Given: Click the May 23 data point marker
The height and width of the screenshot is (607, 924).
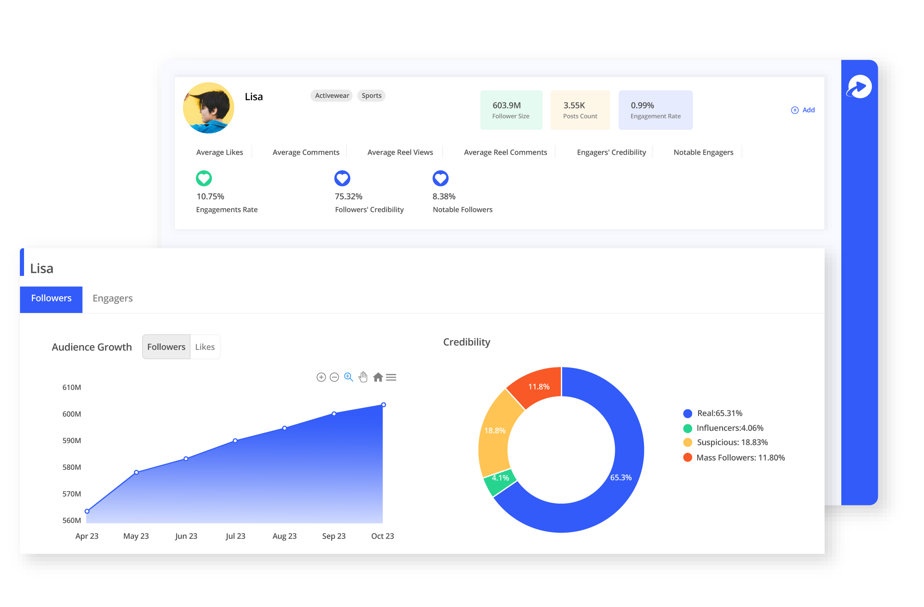Looking at the screenshot, I should pos(136,472).
